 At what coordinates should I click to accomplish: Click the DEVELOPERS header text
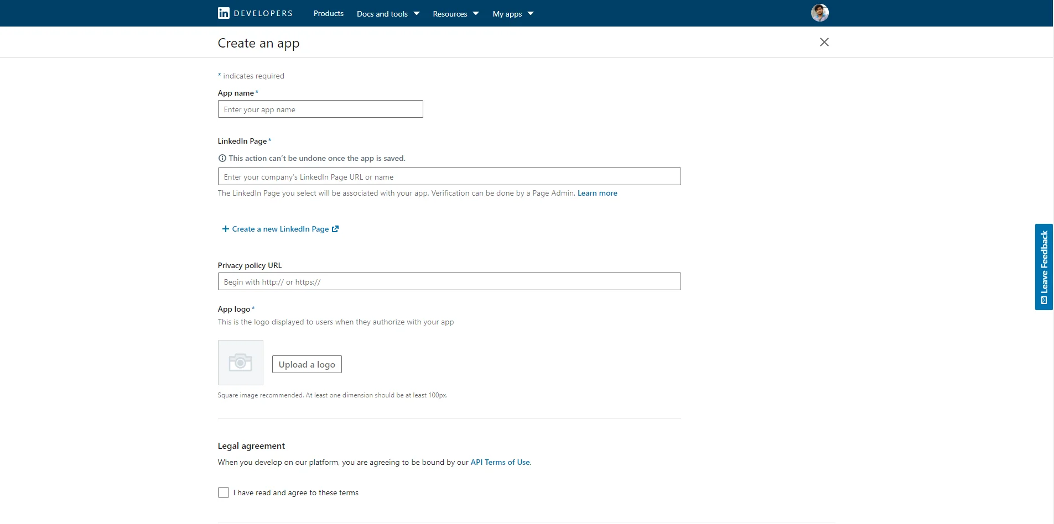(263, 13)
